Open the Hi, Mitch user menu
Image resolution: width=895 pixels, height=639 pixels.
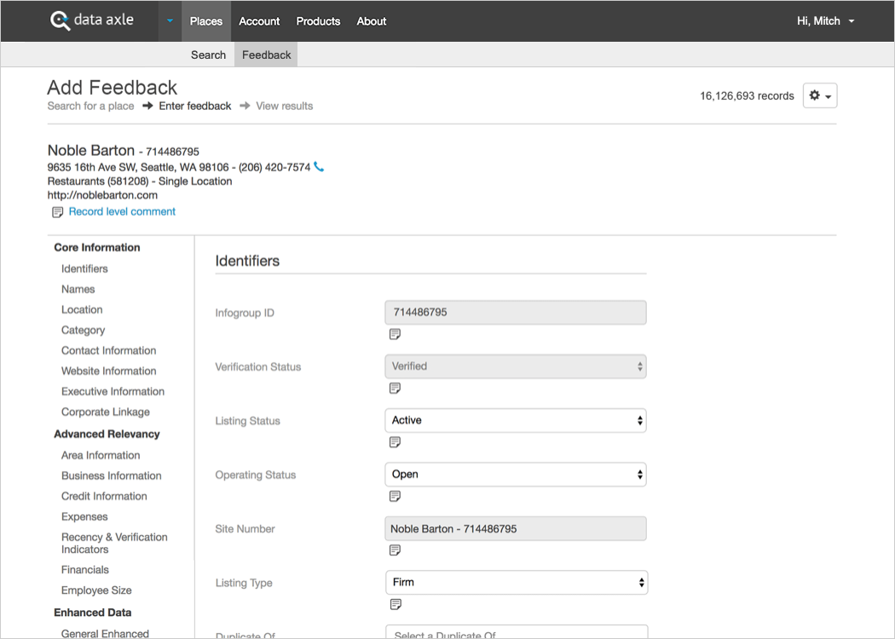point(825,20)
